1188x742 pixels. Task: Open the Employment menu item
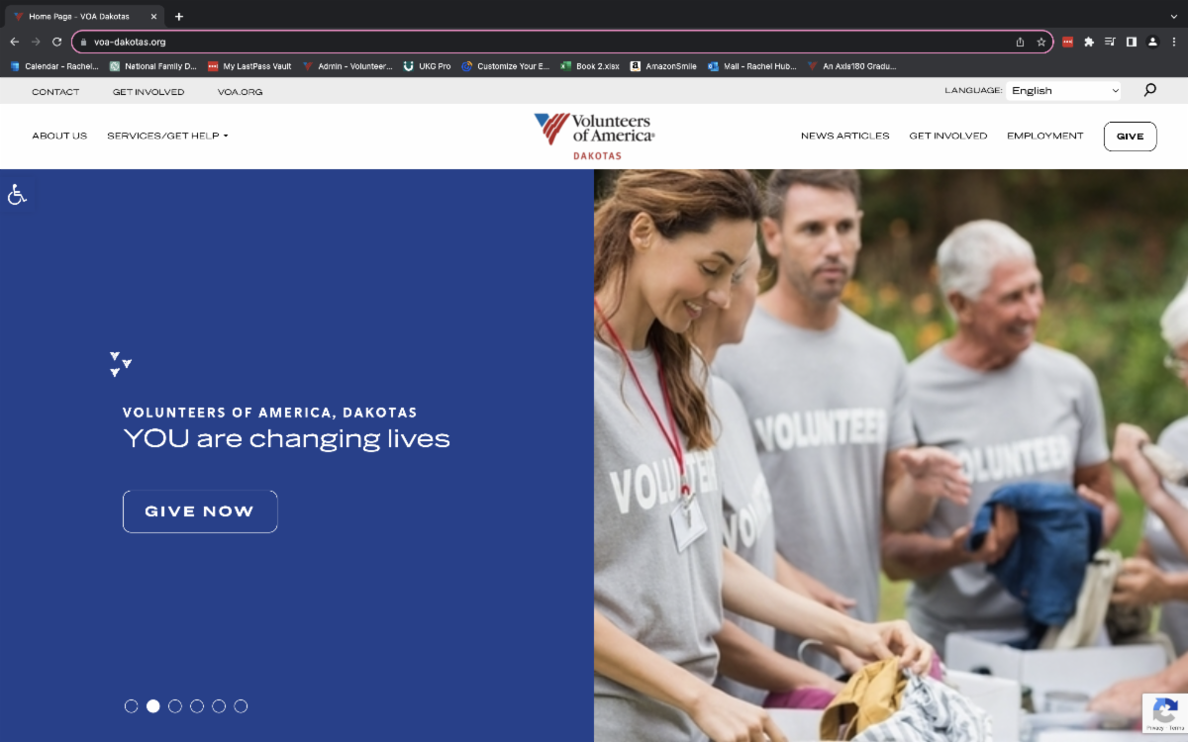(x=1045, y=136)
